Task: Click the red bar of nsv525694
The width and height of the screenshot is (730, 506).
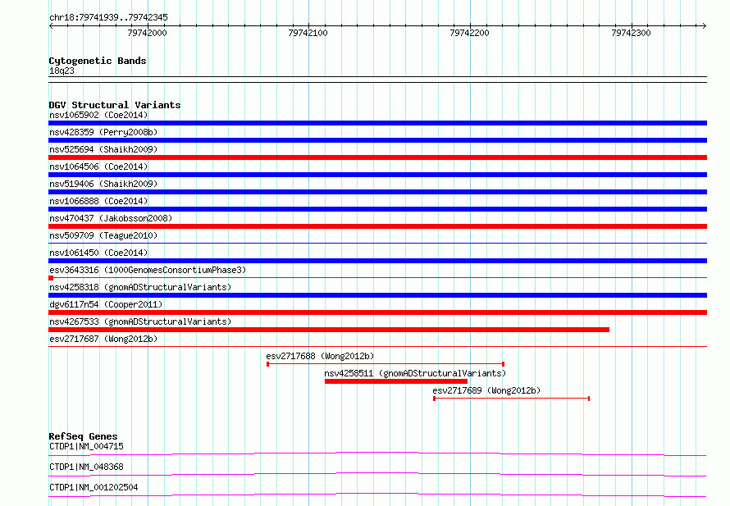Action: pyautogui.click(x=377, y=157)
